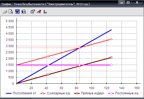Change chart type with the red line-chart icon
The width and height of the screenshot is (144, 99).
(x=39, y=12)
